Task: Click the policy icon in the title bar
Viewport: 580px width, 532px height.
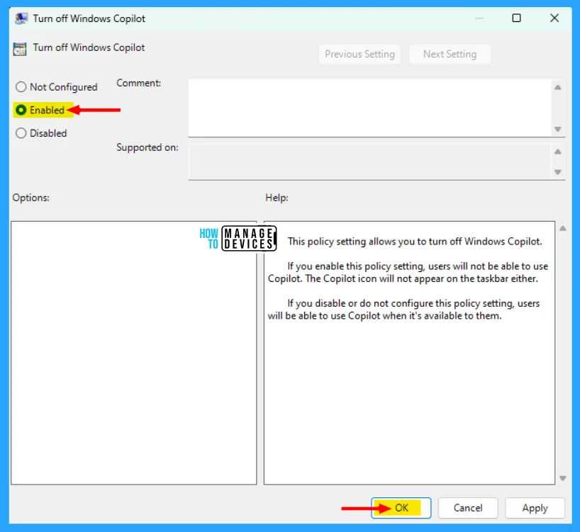Action: pos(21,18)
